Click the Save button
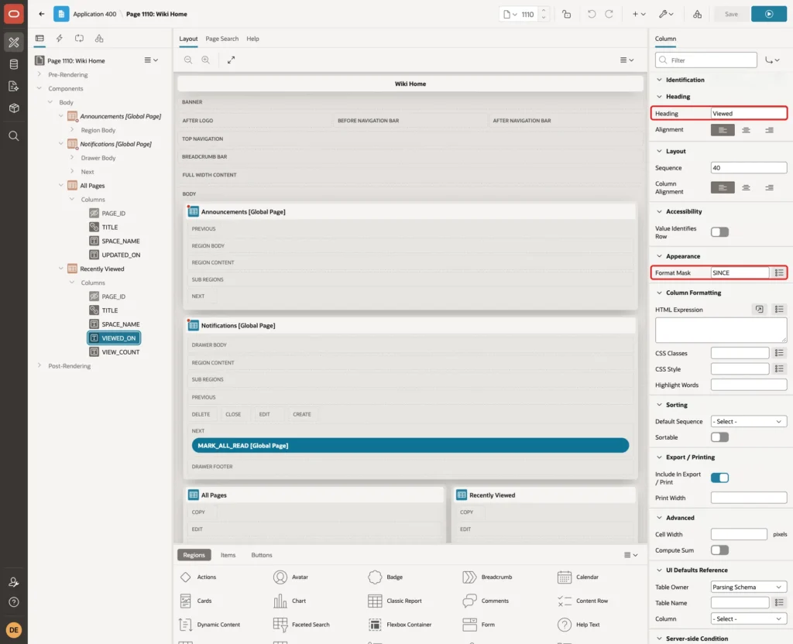 tap(731, 14)
